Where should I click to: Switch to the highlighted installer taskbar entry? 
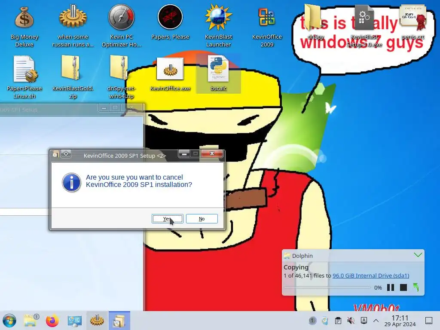(119, 321)
